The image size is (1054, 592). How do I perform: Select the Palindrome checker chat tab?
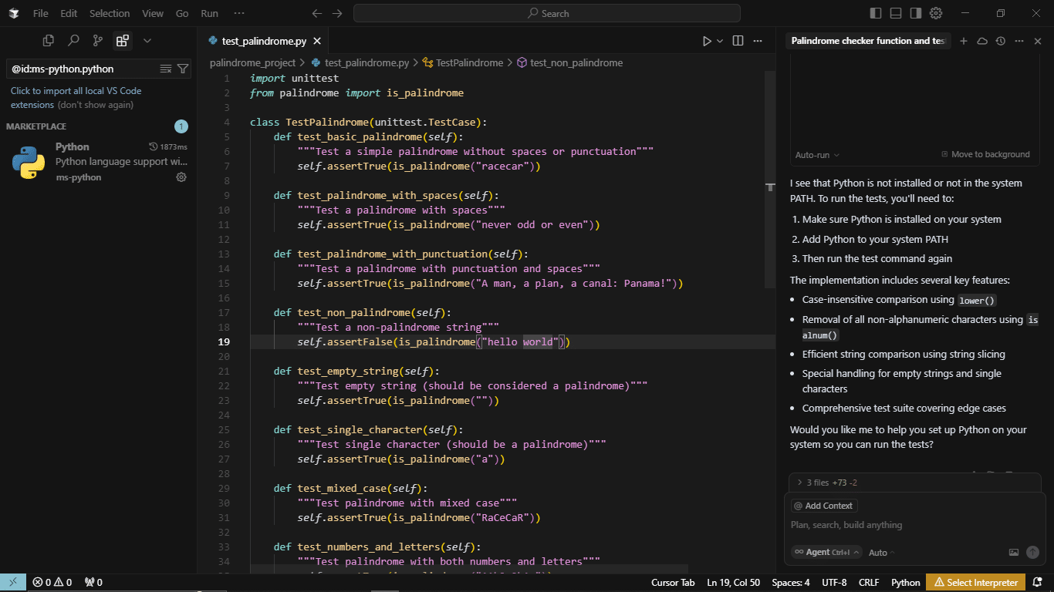click(868, 41)
